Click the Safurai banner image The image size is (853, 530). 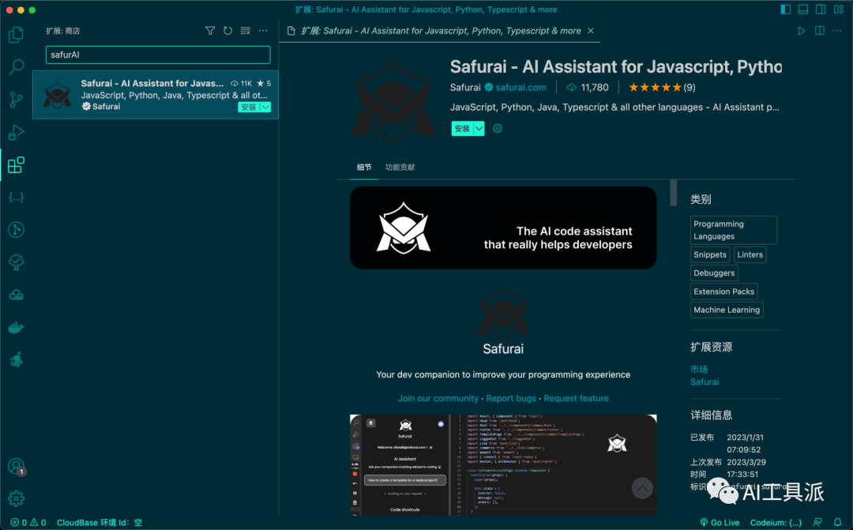click(x=503, y=228)
